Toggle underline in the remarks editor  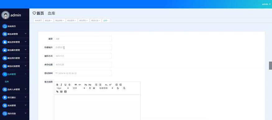66,85
